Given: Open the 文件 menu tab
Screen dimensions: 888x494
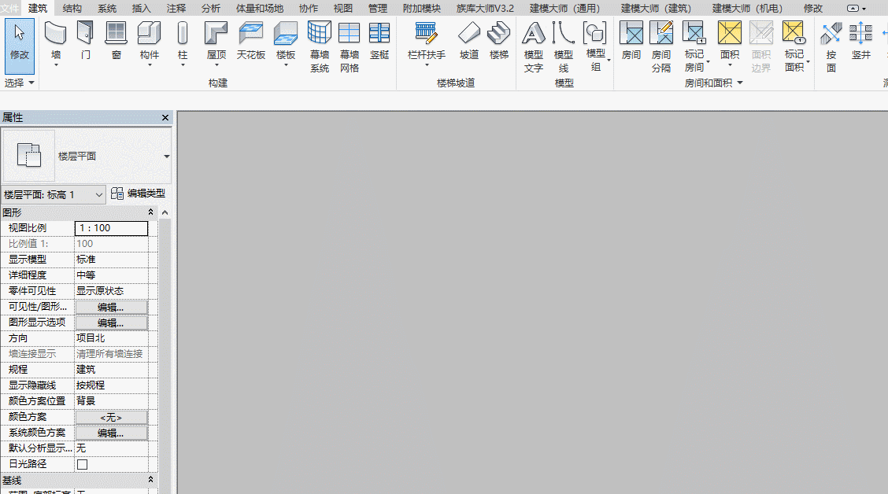Looking at the screenshot, I should click(x=9, y=8).
